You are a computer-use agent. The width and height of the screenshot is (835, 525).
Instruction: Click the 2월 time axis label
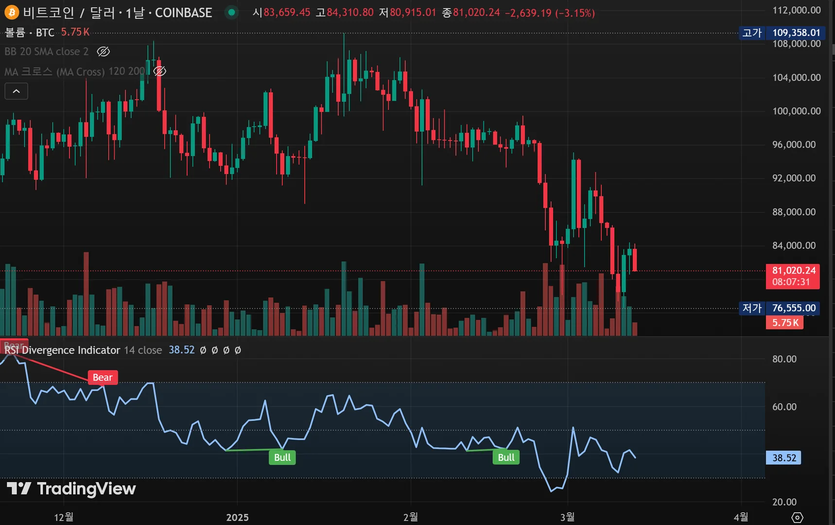pyautogui.click(x=411, y=517)
